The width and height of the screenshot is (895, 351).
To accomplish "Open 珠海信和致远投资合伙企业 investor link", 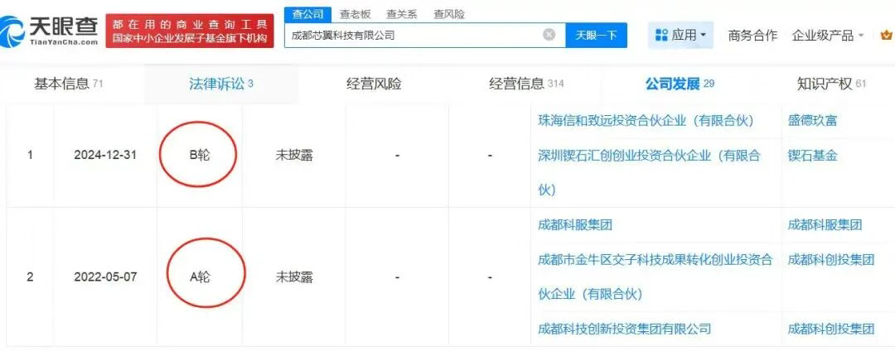I will point(646,121).
